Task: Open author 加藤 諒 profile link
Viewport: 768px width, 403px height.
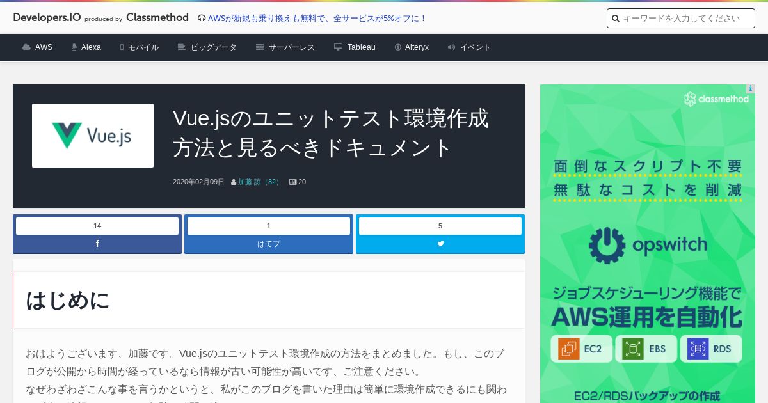Action: point(259,182)
